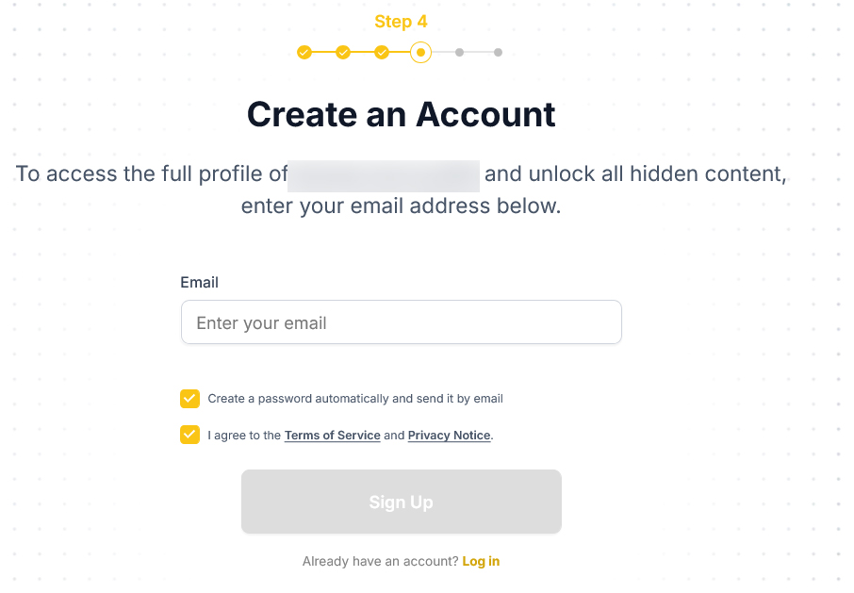Click the step progress bar

401,53
